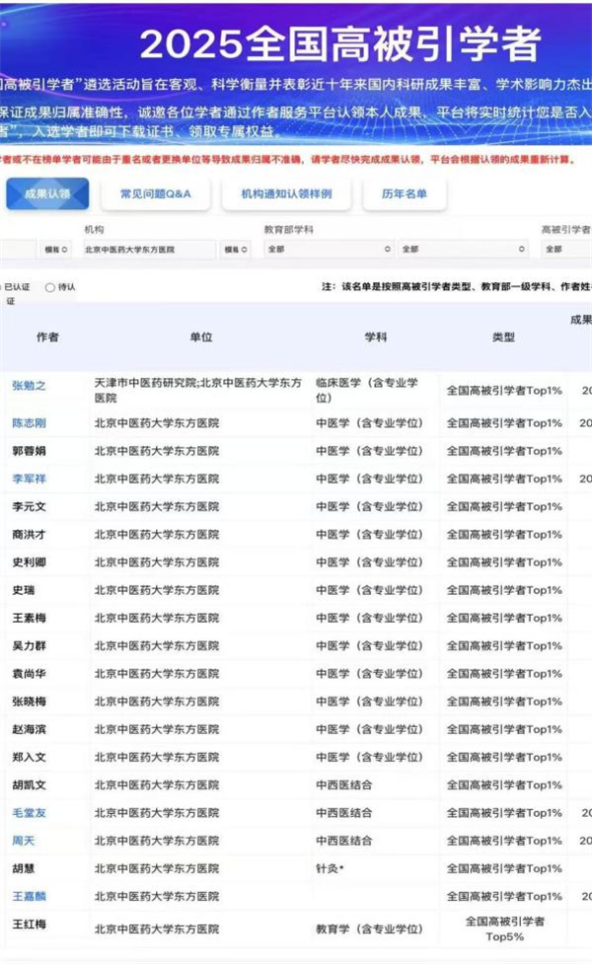Viewport: 592px width, 964px height.
Task: Select the 王红梅 table row name
Action: coord(29,925)
